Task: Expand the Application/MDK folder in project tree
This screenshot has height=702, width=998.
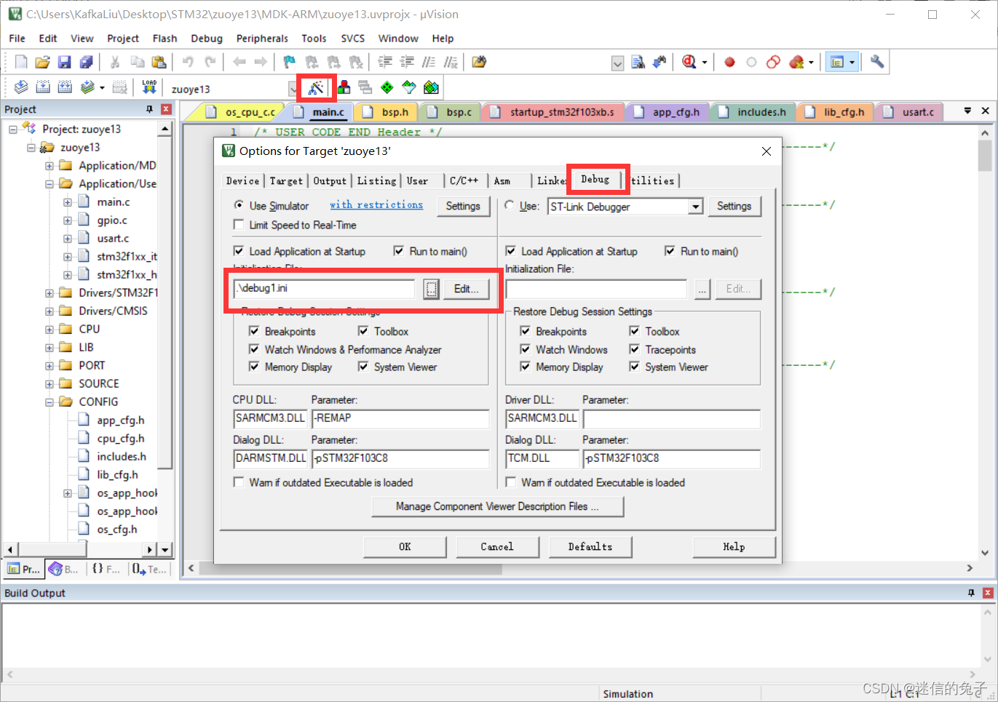Action: click(x=49, y=166)
